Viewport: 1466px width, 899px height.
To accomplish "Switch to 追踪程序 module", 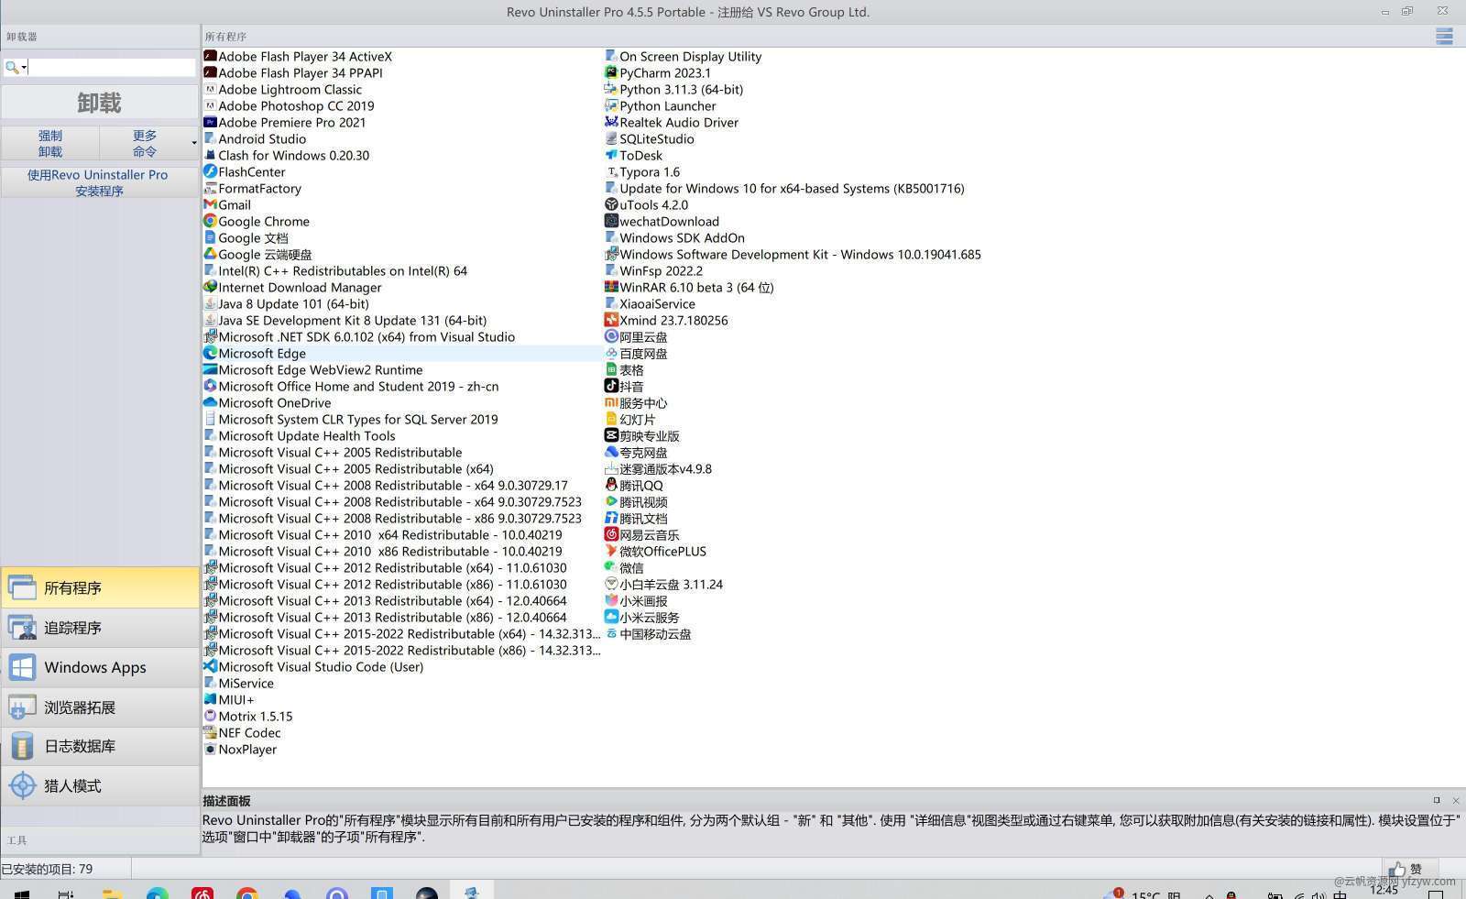I will (x=100, y=628).
